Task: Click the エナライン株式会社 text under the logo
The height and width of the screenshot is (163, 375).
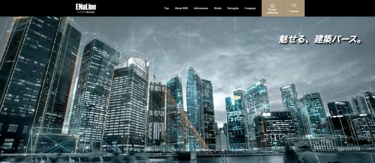Action: point(86,12)
